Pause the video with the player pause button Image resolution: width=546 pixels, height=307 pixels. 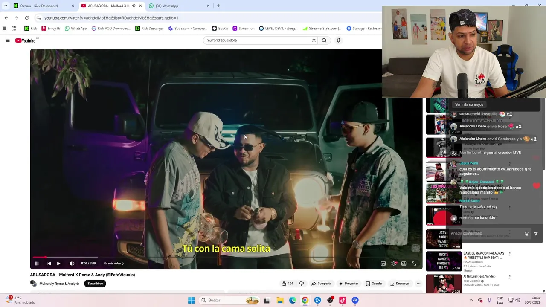coord(37,264)
